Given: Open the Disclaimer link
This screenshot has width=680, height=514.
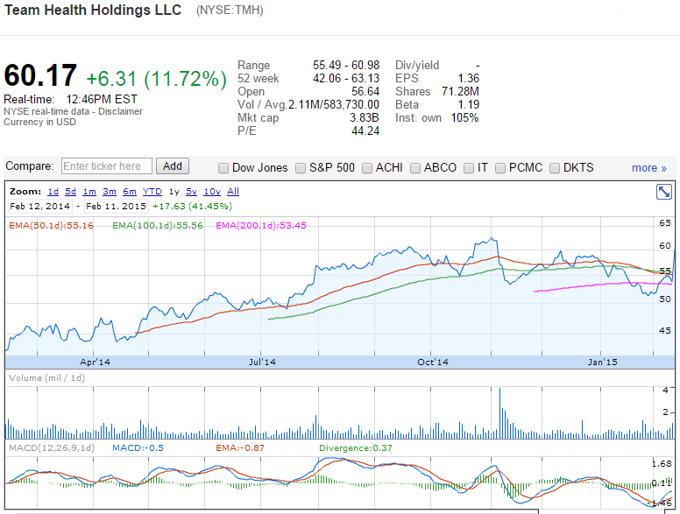Looking at the screenshot, I should [x=119, y=111].
